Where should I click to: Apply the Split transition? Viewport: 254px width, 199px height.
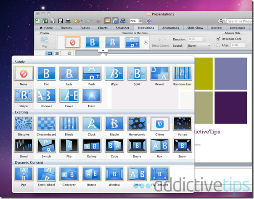[x=137, y=73]
